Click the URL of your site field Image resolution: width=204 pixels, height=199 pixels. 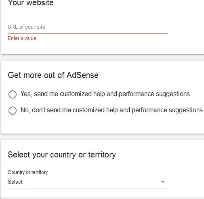coord(88,27)
